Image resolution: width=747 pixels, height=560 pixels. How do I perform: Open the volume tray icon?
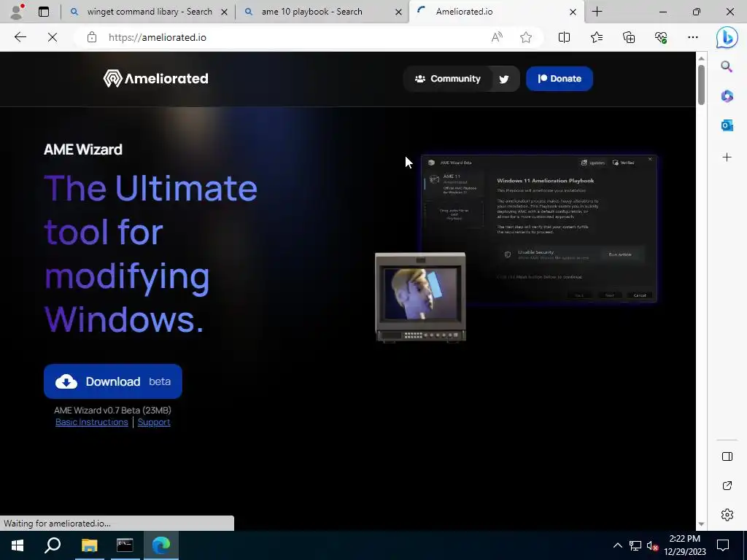[x=652, y=545]
